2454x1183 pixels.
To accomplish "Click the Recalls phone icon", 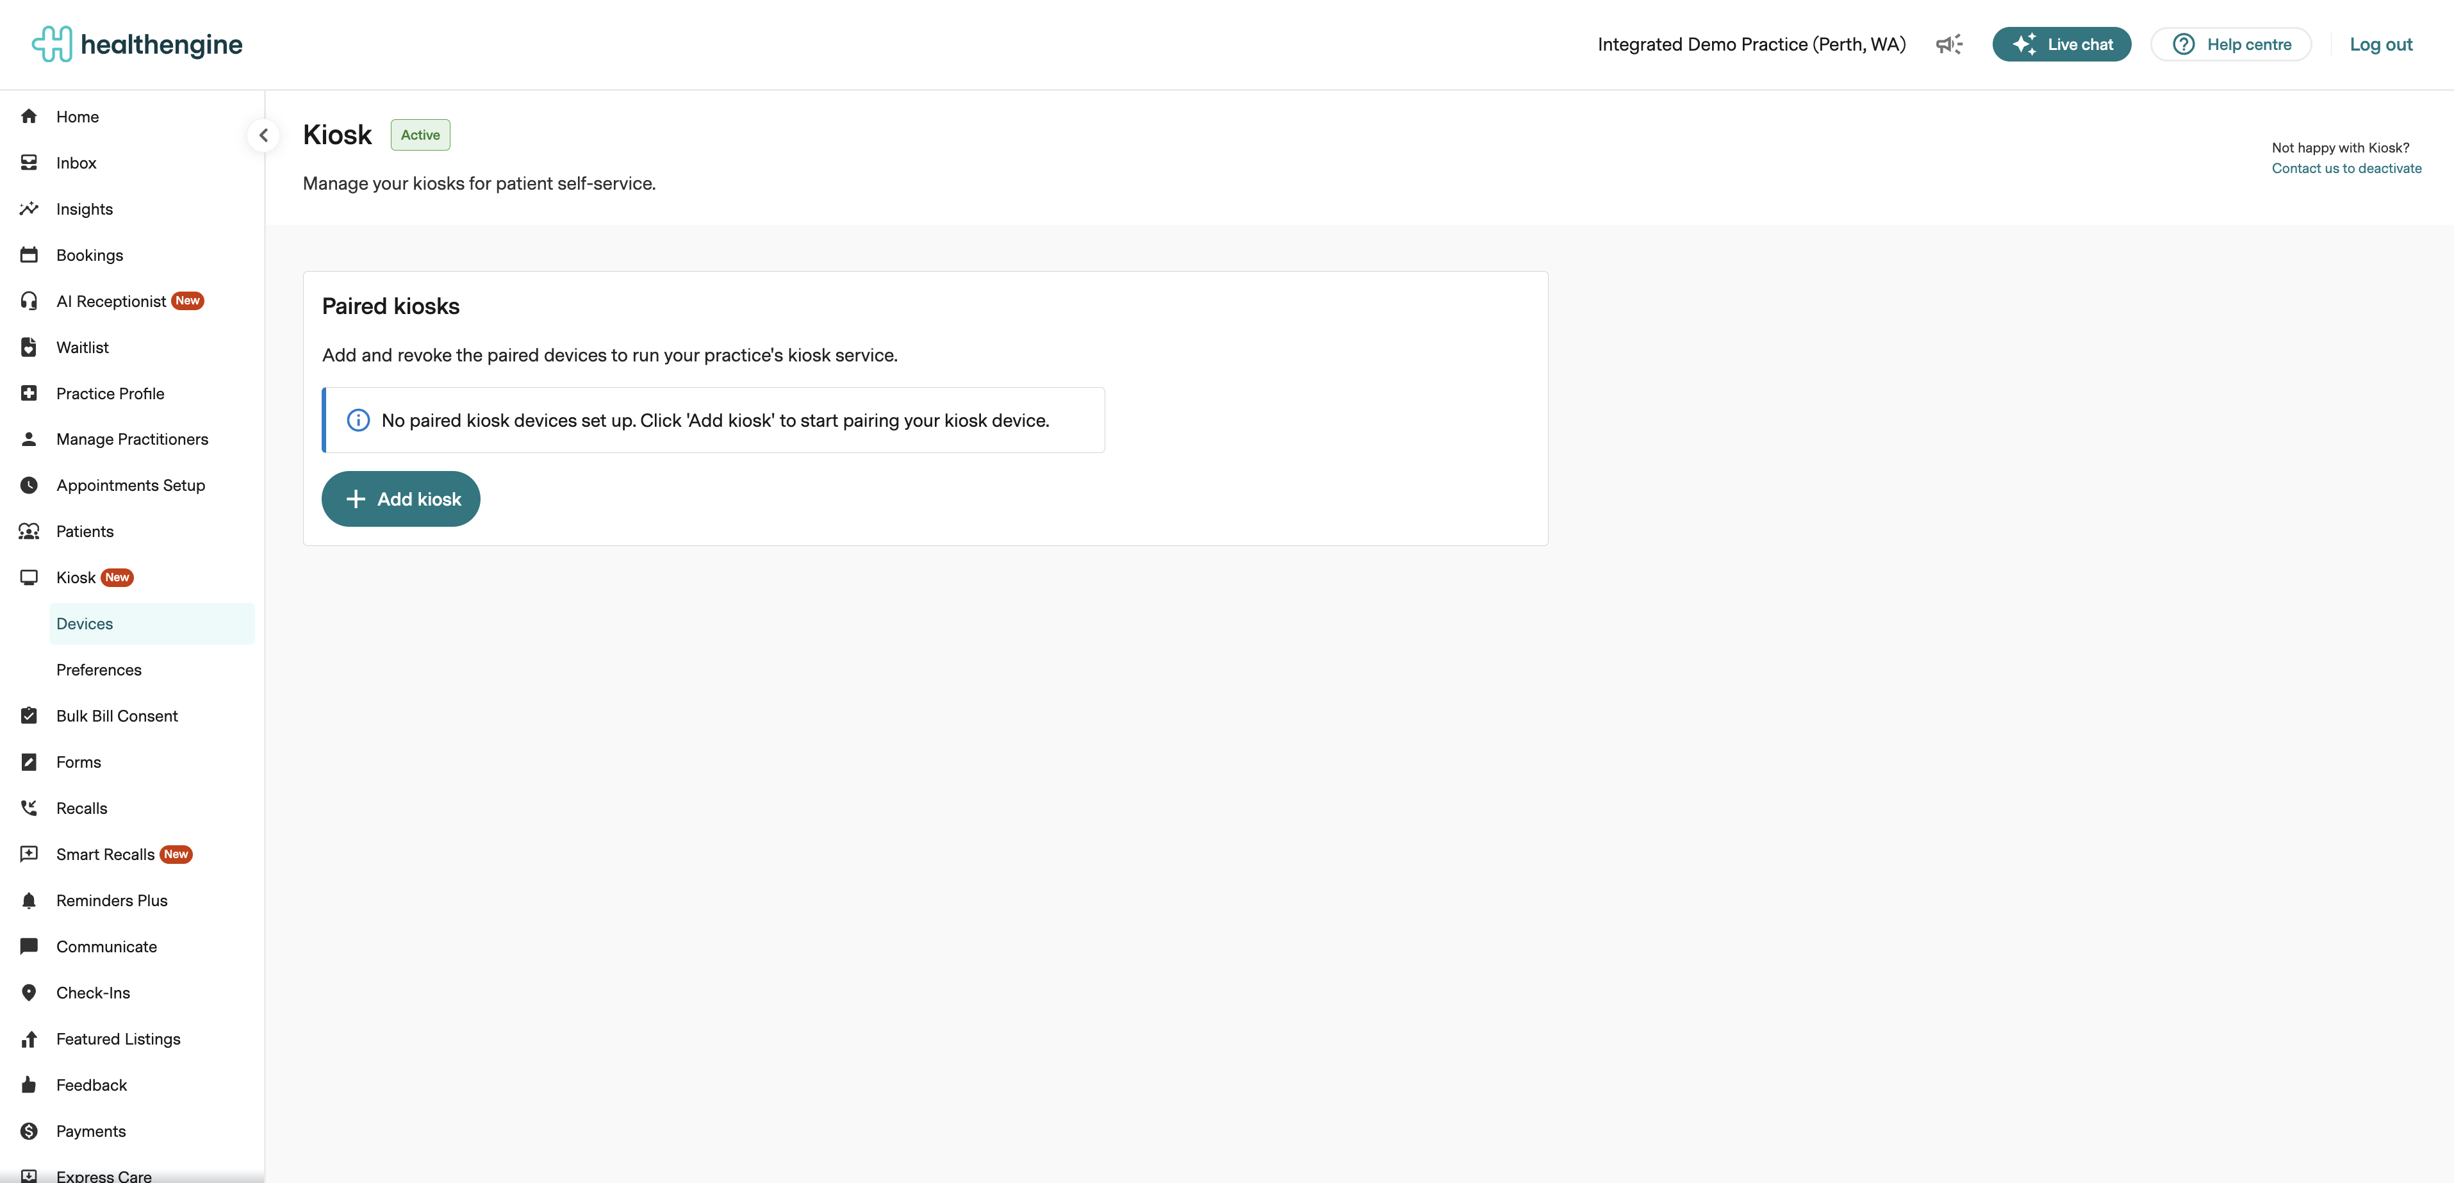I will [29, 807].
